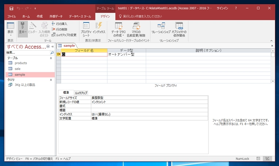Click the 標題 property field
Viewport: 279px width, 166px height.
(149, 110)
